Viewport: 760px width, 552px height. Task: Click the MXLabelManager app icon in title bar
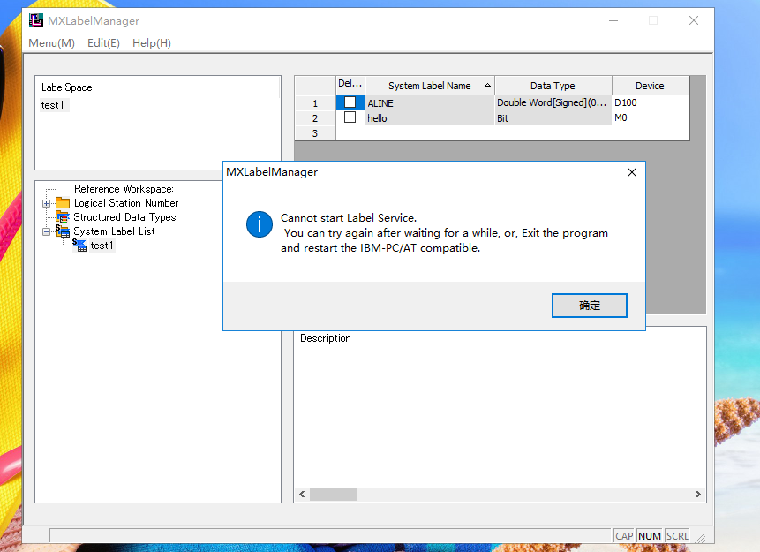coord(36,20)
